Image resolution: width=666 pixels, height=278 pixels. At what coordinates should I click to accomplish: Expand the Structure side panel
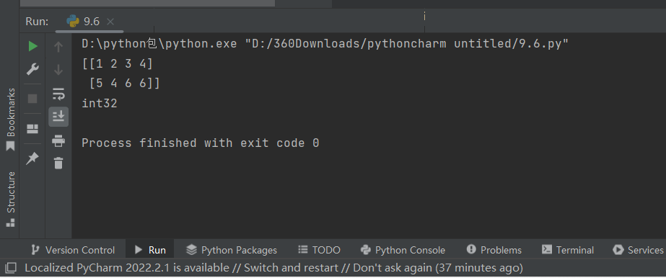(x=11, y=199)
